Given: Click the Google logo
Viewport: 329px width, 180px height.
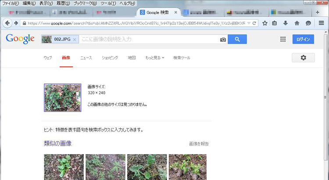Looking at the screenshot, I should coord(20,39).
